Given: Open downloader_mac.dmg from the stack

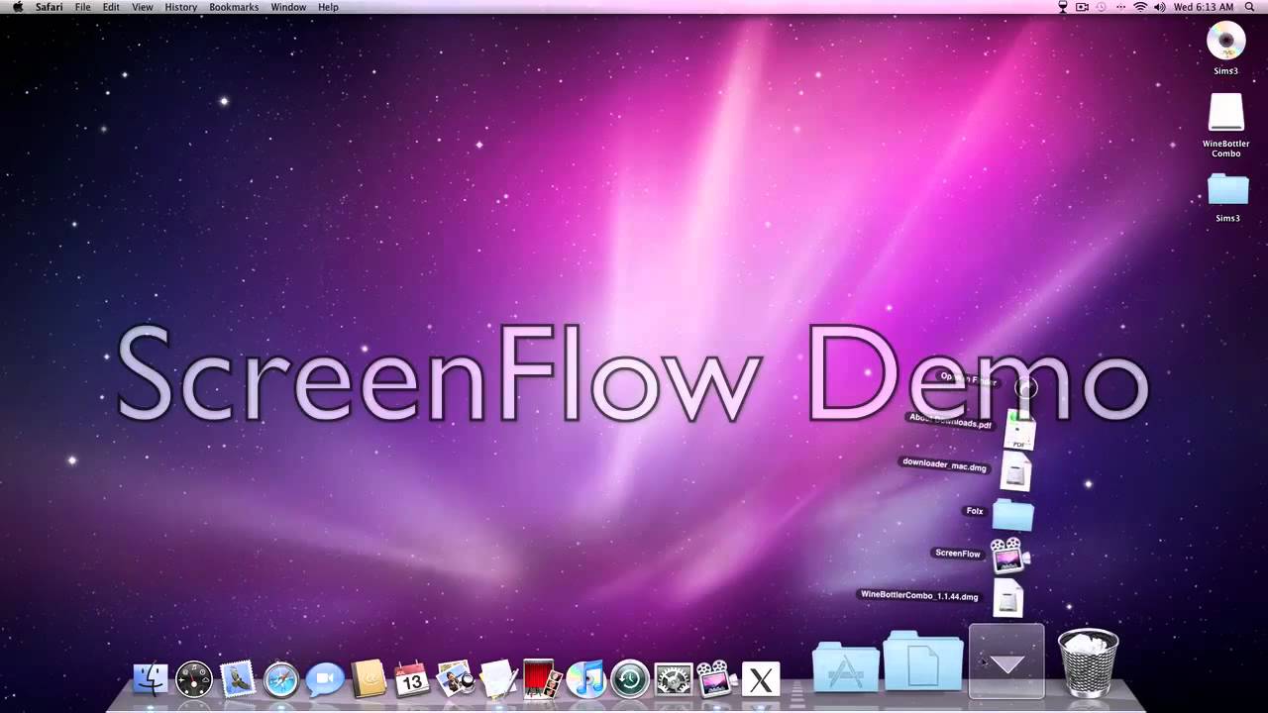Looking at the screenshot, I should 1015,471.
